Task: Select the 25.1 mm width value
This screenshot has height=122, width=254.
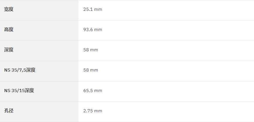Action: [x=93, y=9]
